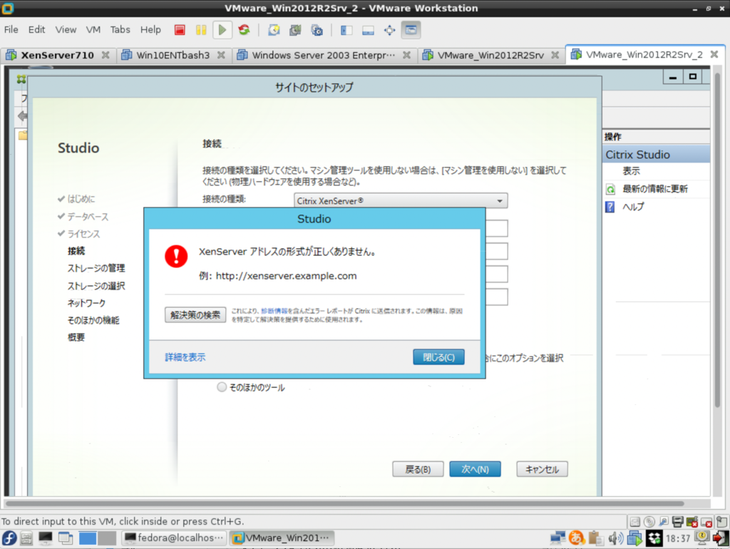The height and width of the screenshot is (549, 730).
Task: Switch to the Win10ENTbash3 tab
Action: [x=173, y=55]
